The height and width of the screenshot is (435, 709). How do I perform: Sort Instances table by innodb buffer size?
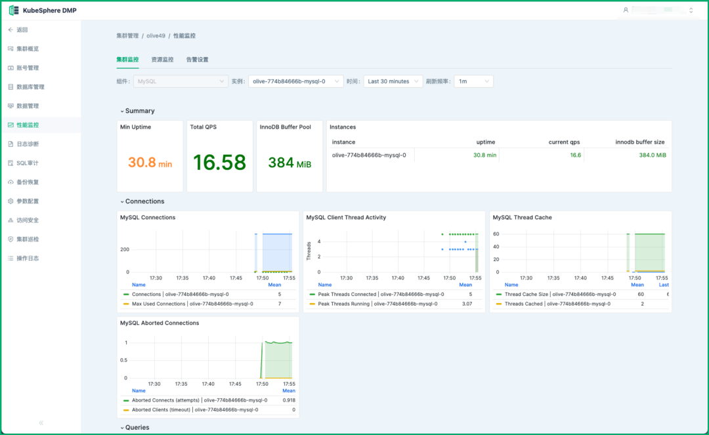click(640, 142)
